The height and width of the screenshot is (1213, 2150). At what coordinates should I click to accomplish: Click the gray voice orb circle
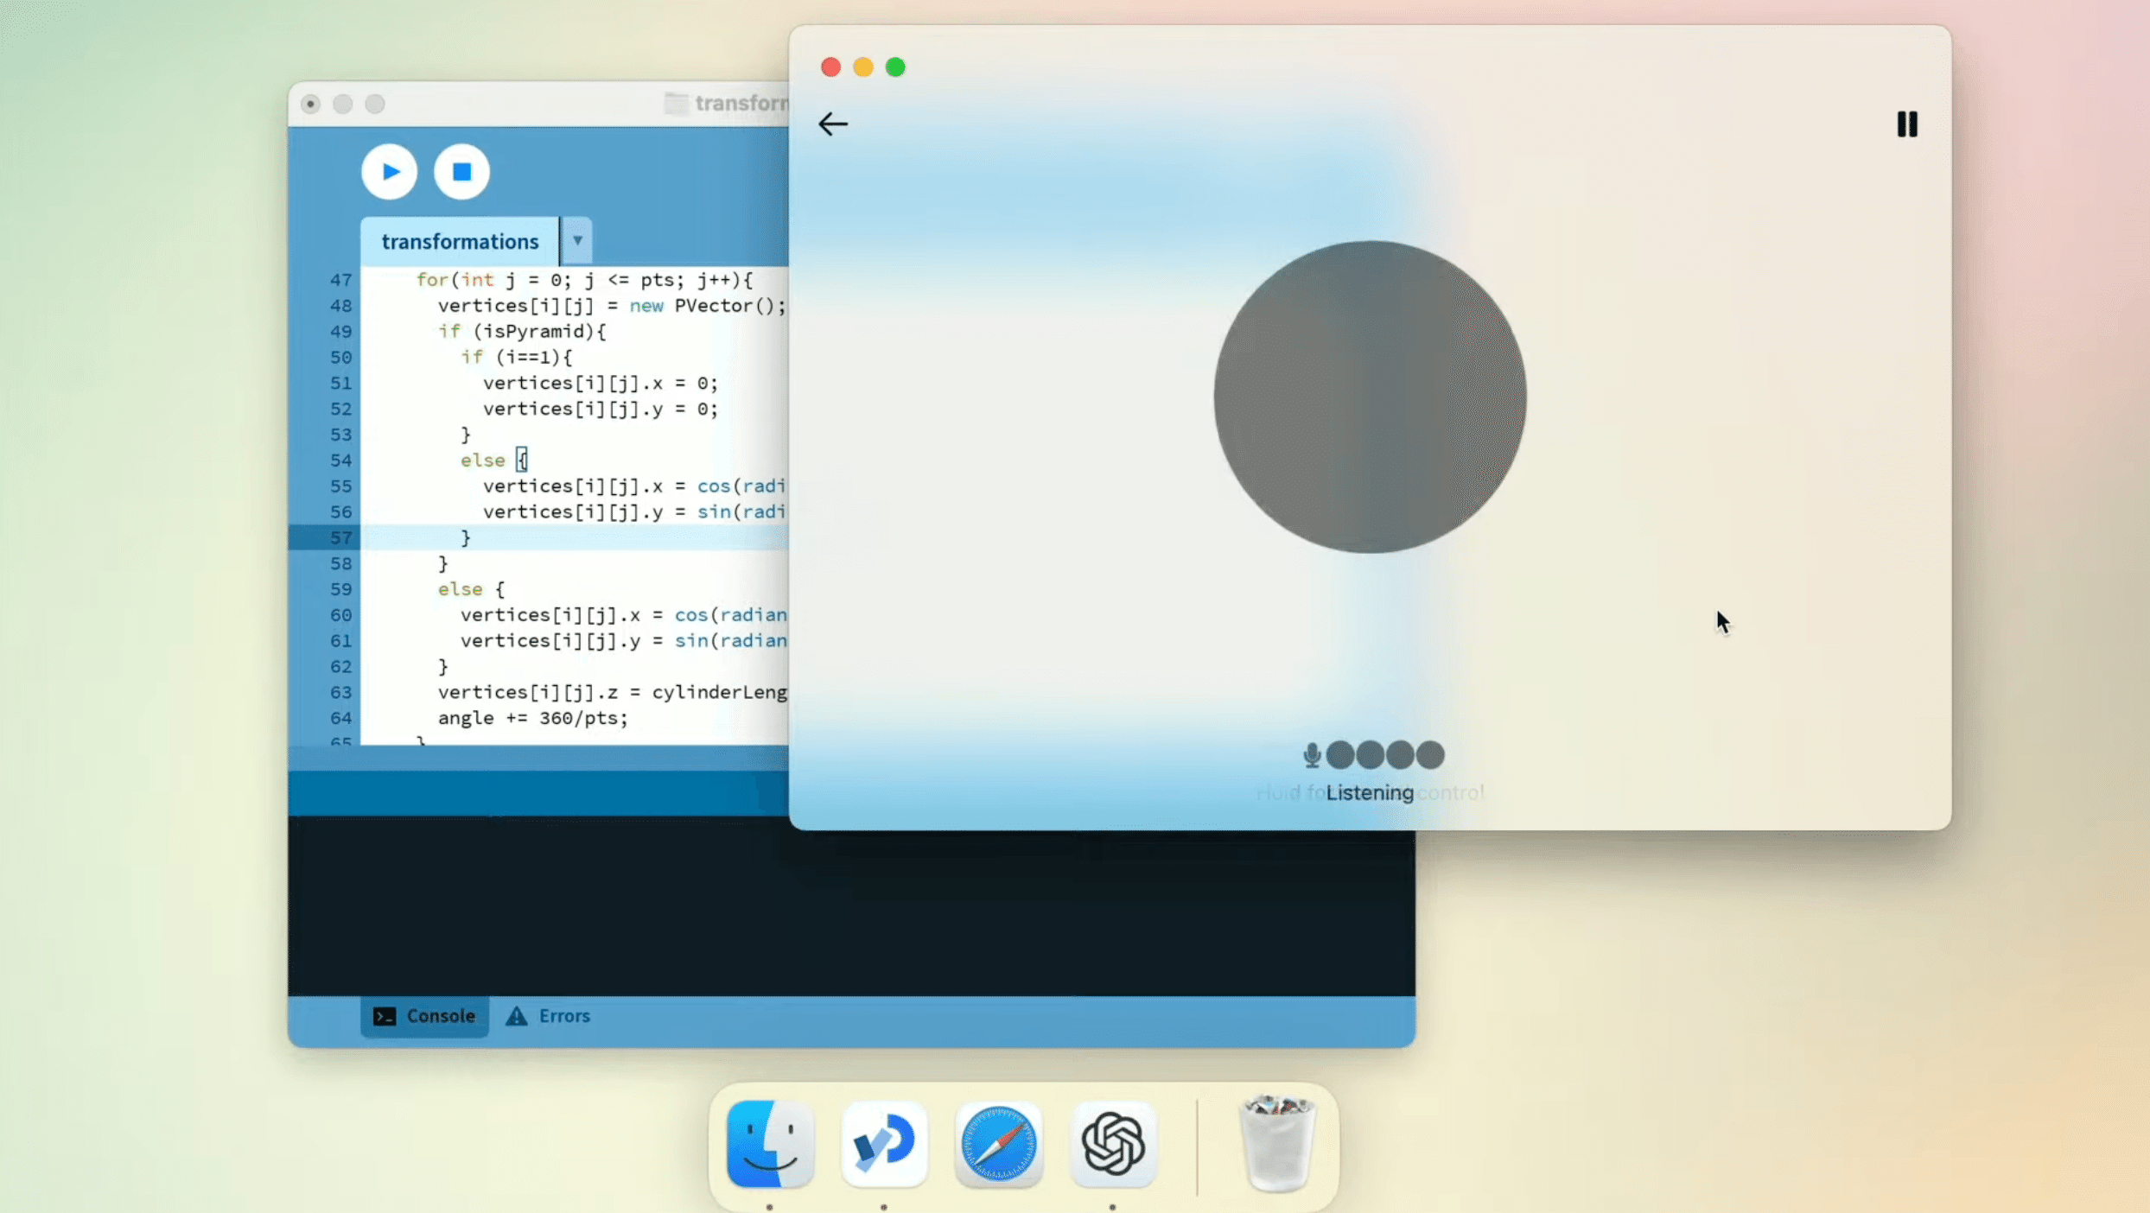coord(1370,397)
